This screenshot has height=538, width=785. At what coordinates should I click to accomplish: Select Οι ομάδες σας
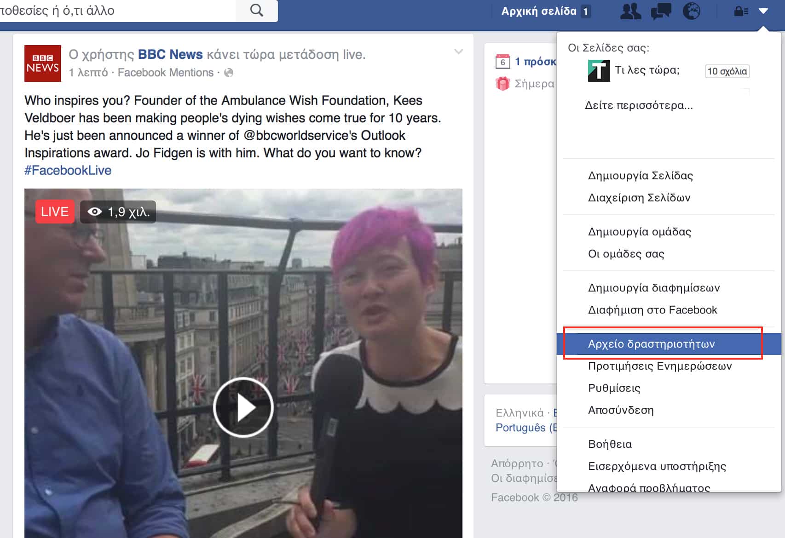click(626, 254)
